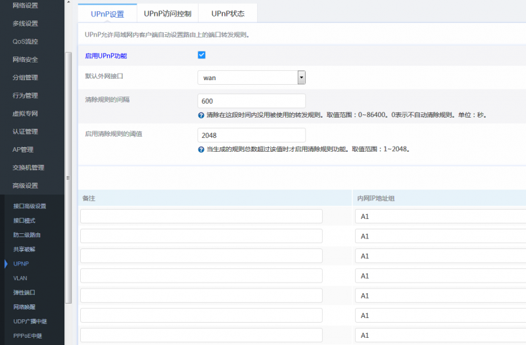The image size is (526, 345).
Task: Click the first A1 内网IP地址组 field
Action: 439,216
